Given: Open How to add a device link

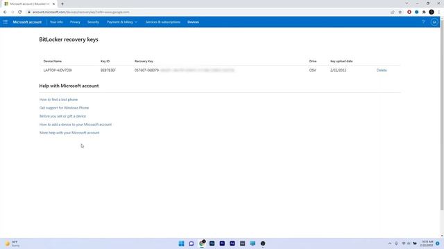Looking at the screenshot, I should click(x=76, y=124).
